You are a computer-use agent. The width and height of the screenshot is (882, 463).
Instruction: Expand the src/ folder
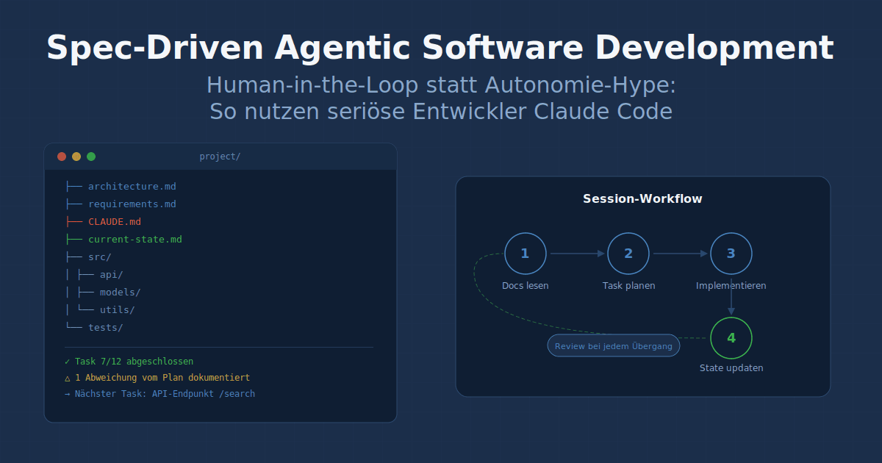[x=100, y=257]
